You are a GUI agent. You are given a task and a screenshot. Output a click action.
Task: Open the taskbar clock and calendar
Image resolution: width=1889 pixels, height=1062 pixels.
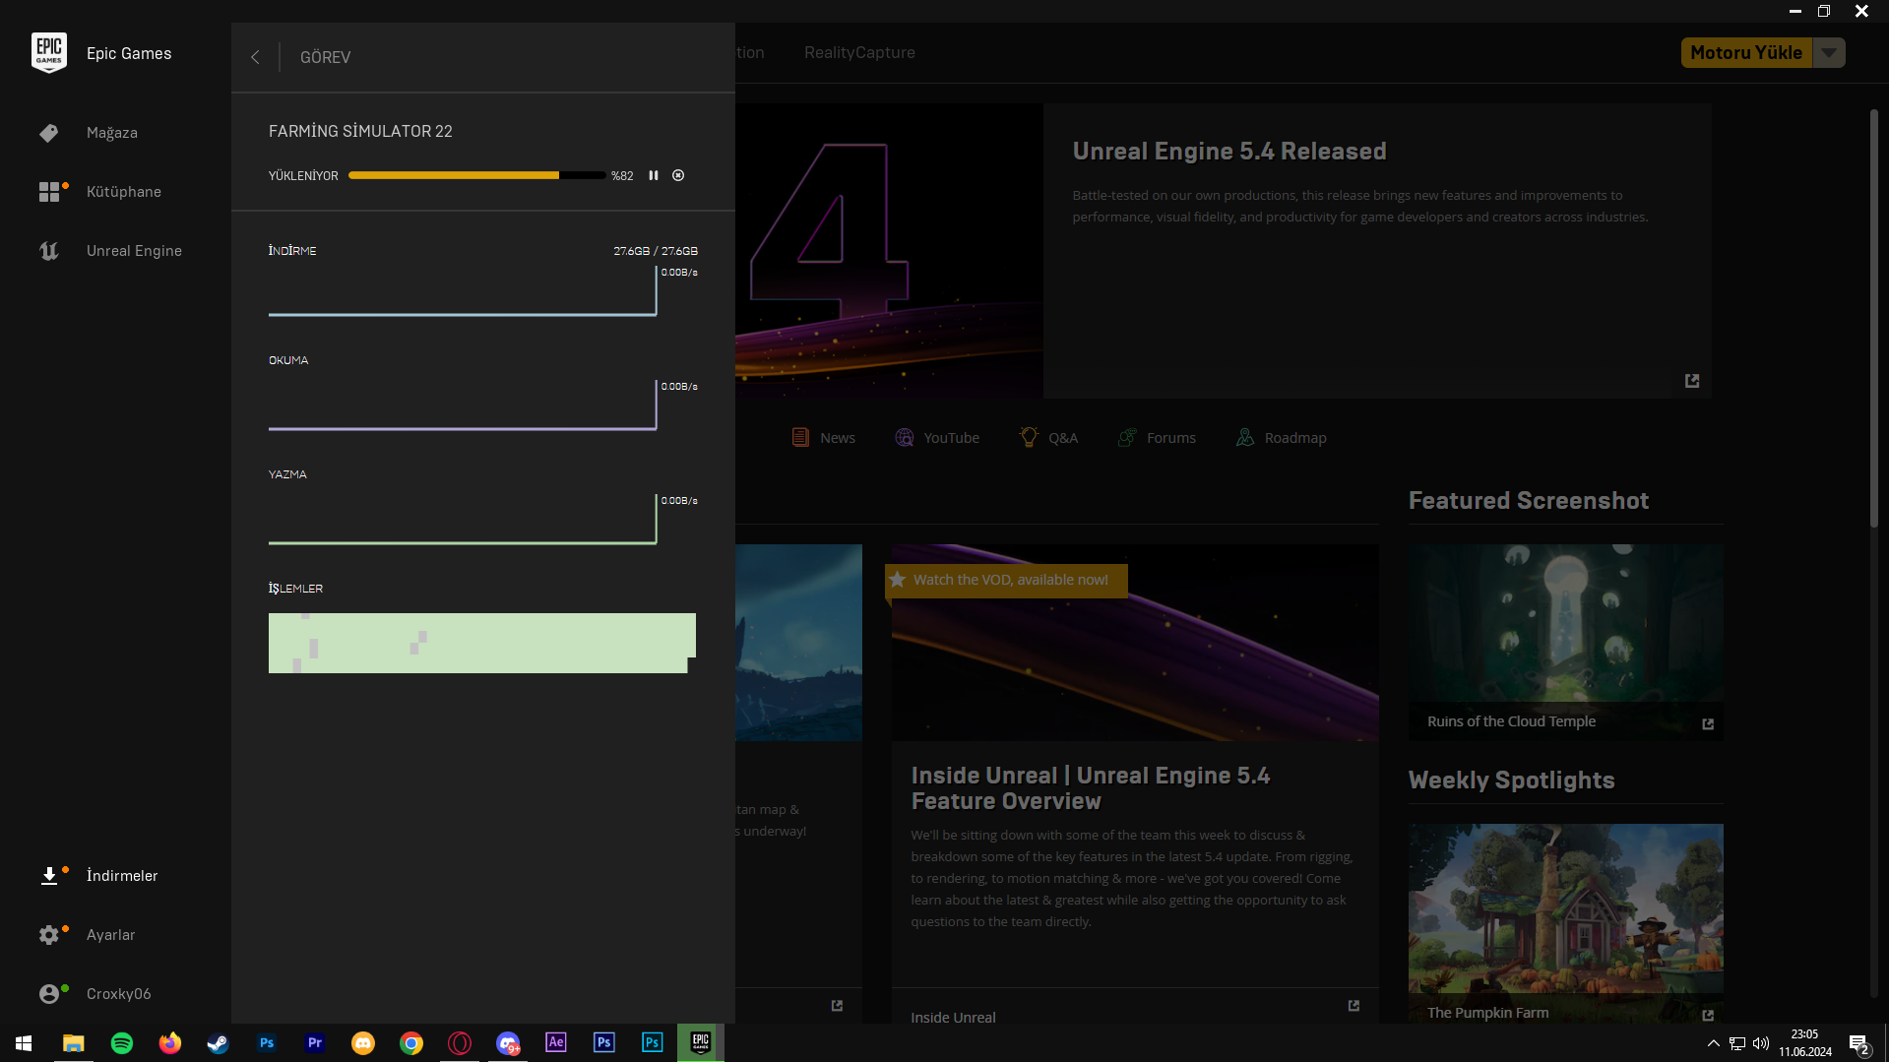coord(1805,1043)
